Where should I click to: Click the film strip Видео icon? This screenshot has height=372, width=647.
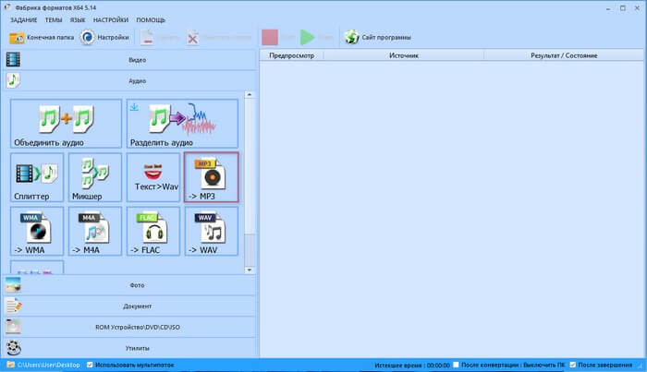[x=13, y=60]
